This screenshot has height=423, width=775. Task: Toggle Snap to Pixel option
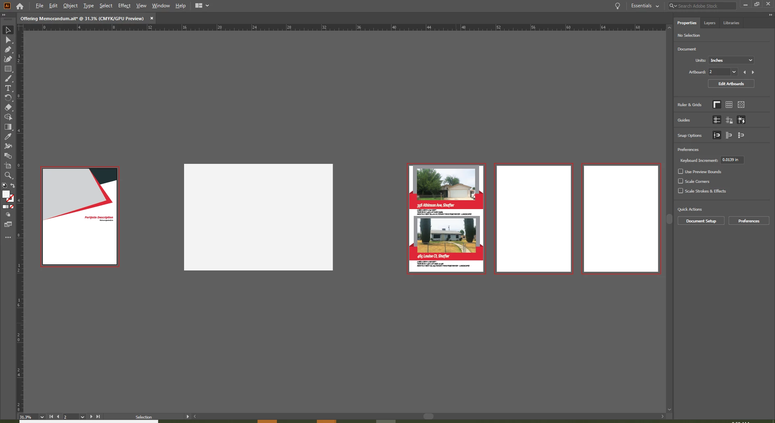coord(729,136)
